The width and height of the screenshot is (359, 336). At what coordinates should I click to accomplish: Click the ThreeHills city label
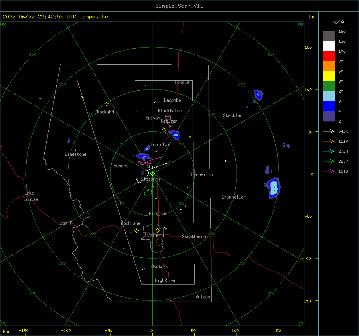coord(201,175)
